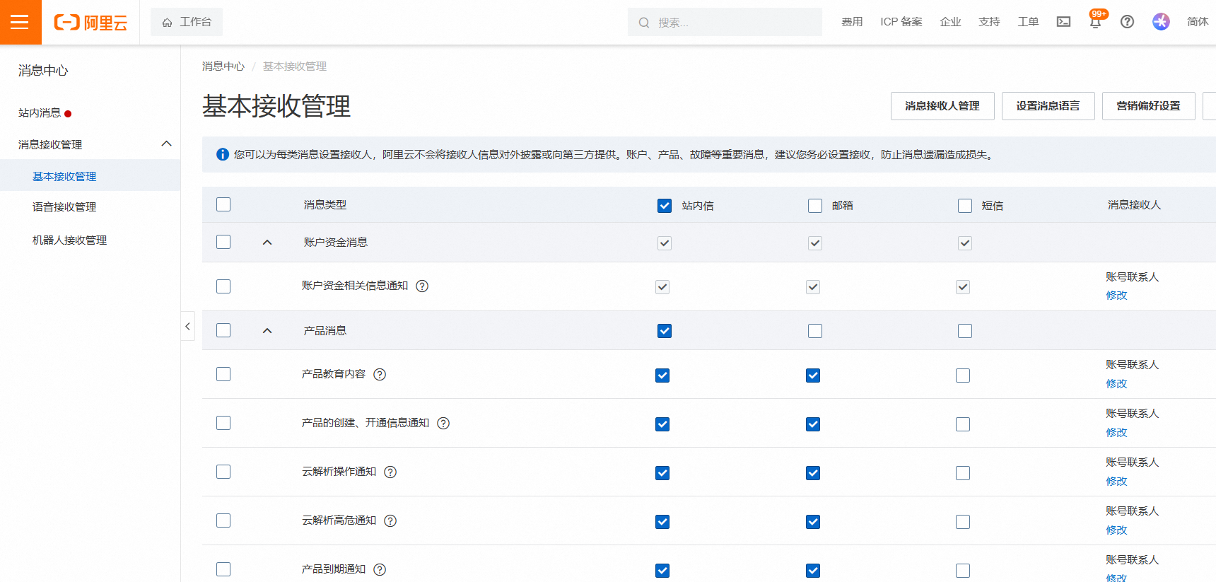Screen dimensions: 1216x582
Task: Click help icon next to 云解析操作通知
Action: point(390,472)
